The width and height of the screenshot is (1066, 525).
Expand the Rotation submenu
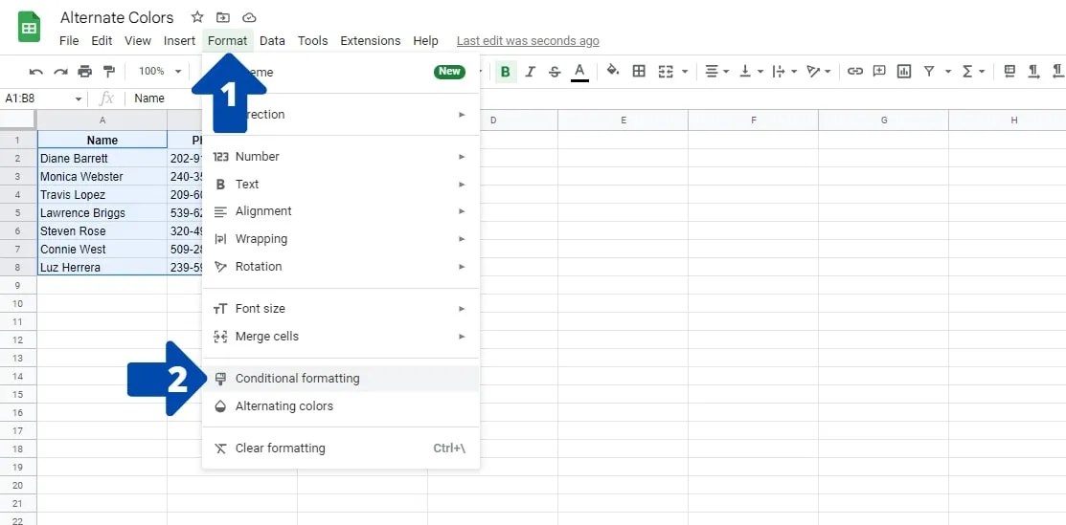point(341,266)
